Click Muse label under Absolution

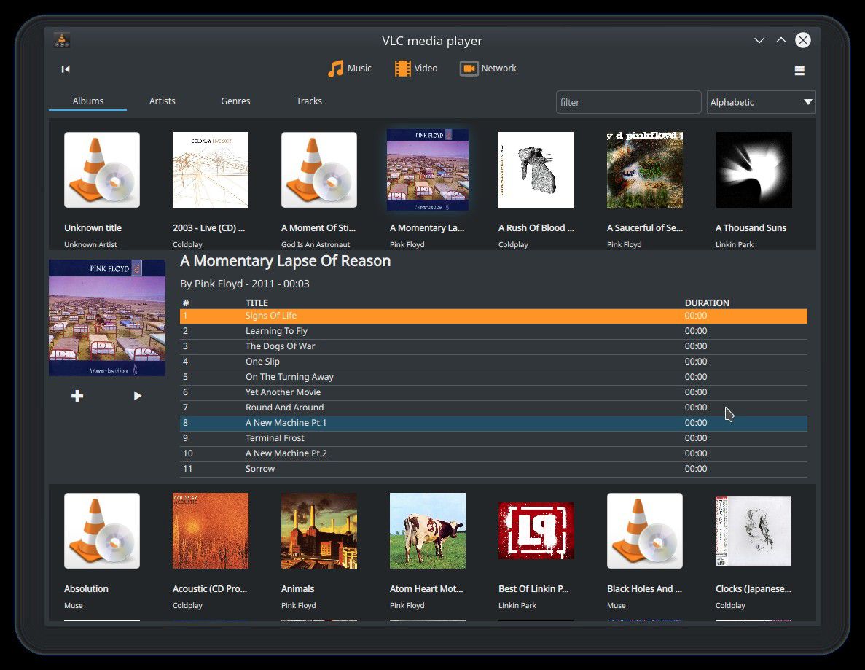(74, 605)
